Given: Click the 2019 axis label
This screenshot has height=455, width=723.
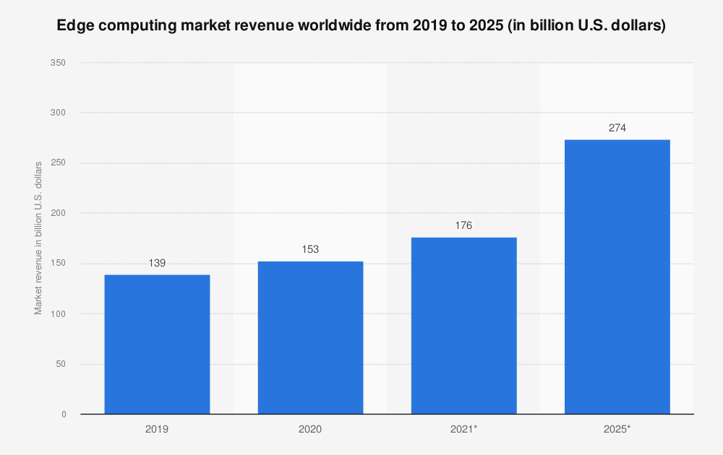Looking at the screenshot, I should 157,428.
